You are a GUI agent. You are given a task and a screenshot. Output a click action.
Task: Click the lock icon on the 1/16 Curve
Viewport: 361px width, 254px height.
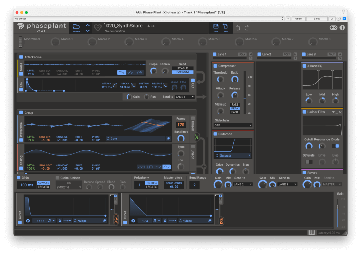(60, 221)
